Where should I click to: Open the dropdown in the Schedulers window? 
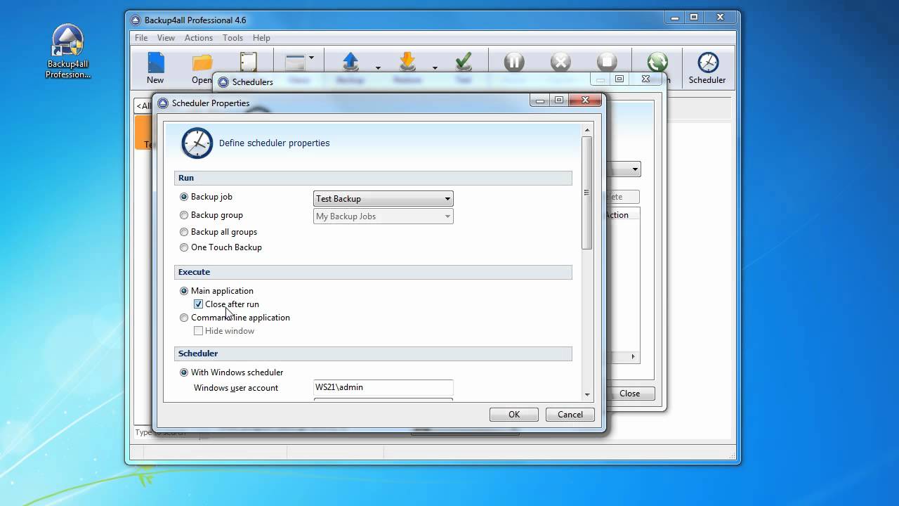635,169
